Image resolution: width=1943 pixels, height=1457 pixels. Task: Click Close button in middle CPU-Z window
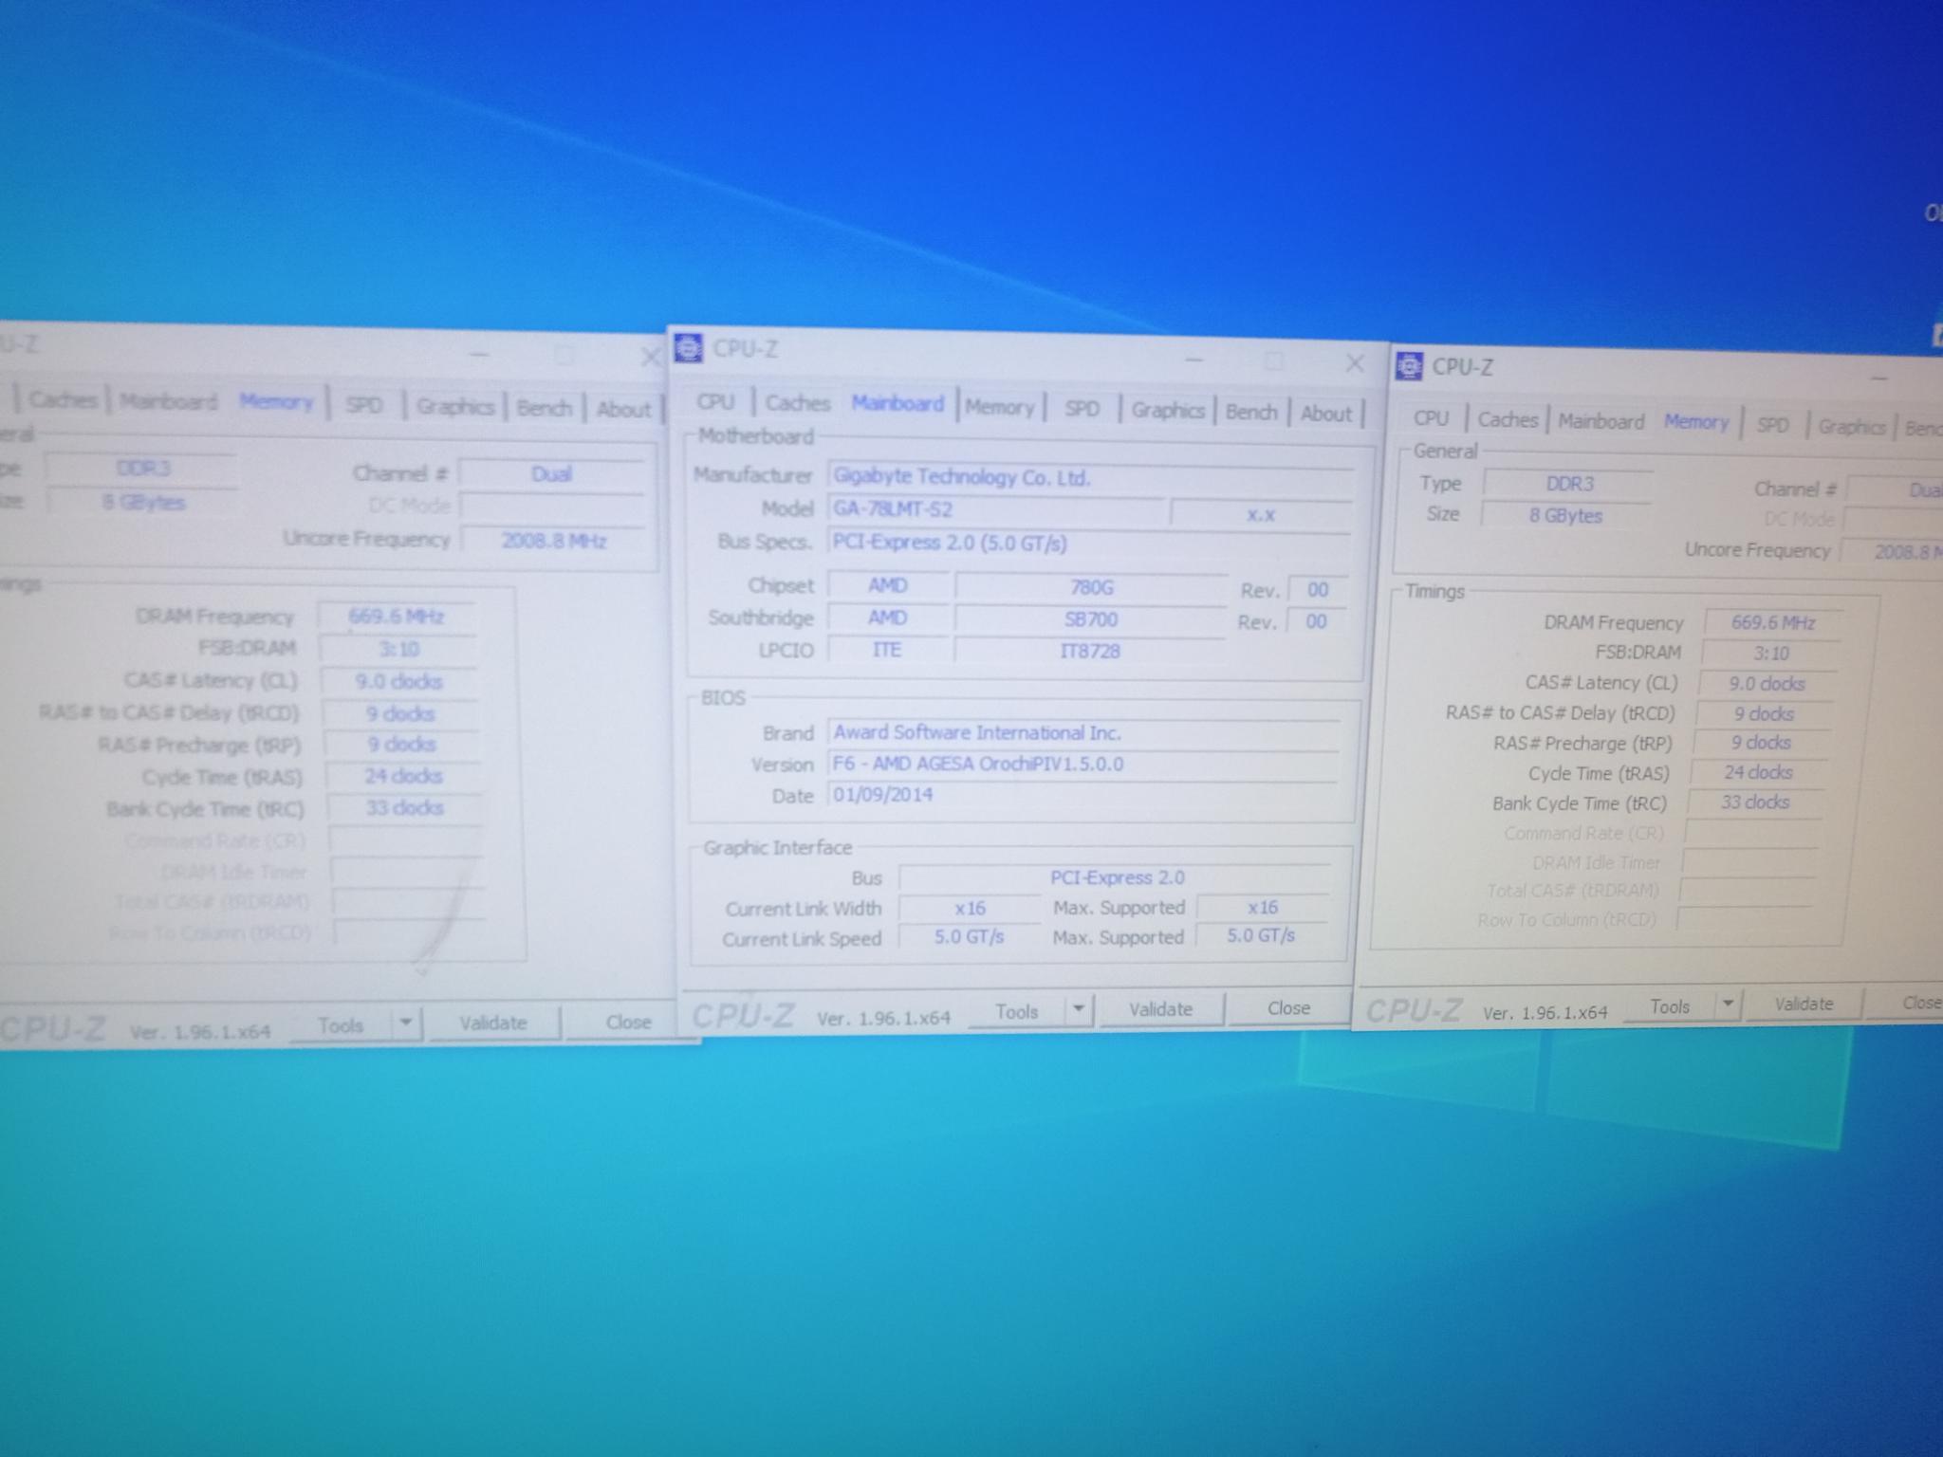tap(1288, 1008)
